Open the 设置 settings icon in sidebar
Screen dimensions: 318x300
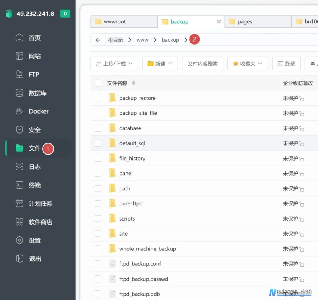coord(19,240)
